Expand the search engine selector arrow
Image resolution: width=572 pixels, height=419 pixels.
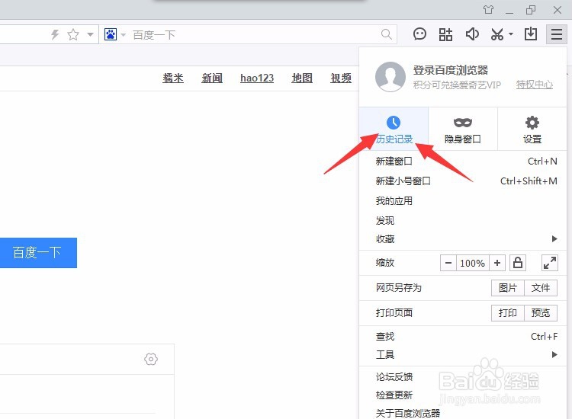[124, 35]
